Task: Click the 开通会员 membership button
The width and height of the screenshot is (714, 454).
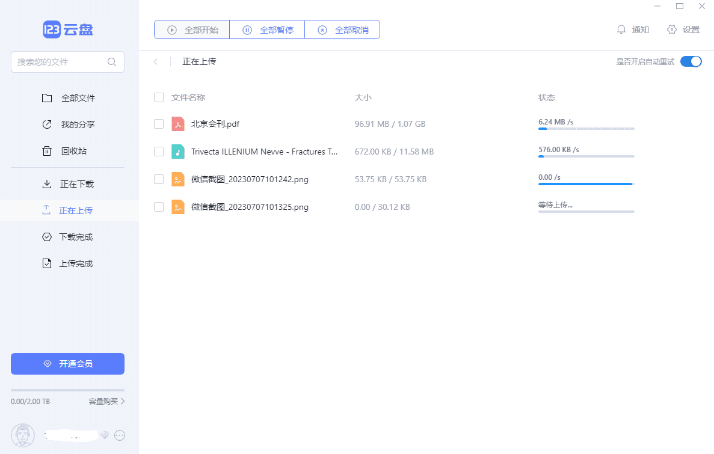Action: pos(67,364)
